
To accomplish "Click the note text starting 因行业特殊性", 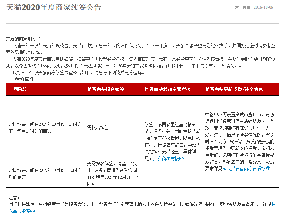I will 142,208.
